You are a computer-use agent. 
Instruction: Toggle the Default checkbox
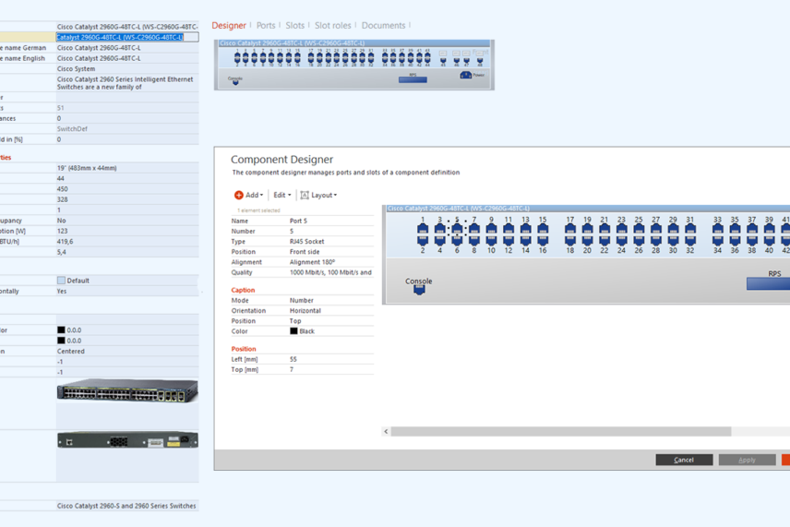pos(62,281)
